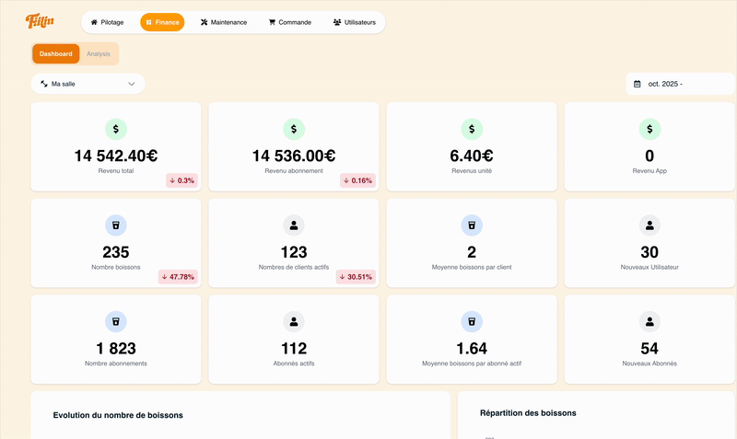Click the cup icon above Nombre abonnements
737x439 pixels.
click(x=115, y=321)
